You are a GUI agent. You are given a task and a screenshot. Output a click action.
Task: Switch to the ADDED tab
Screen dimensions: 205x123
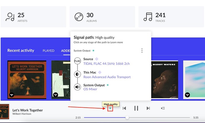[66, 51]
